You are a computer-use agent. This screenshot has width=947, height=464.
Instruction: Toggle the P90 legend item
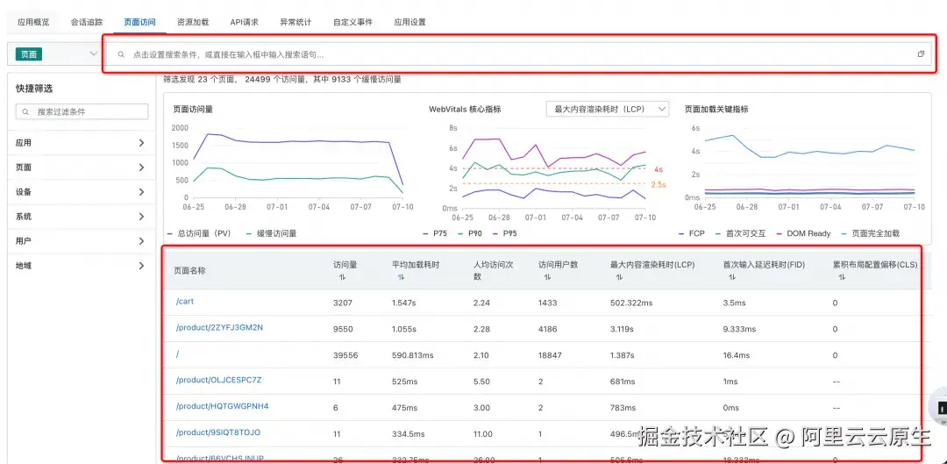point(471,233)
